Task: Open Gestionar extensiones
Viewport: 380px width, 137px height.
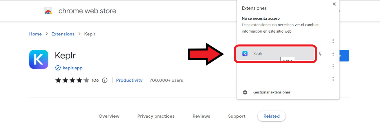Action: coord(288,92)
